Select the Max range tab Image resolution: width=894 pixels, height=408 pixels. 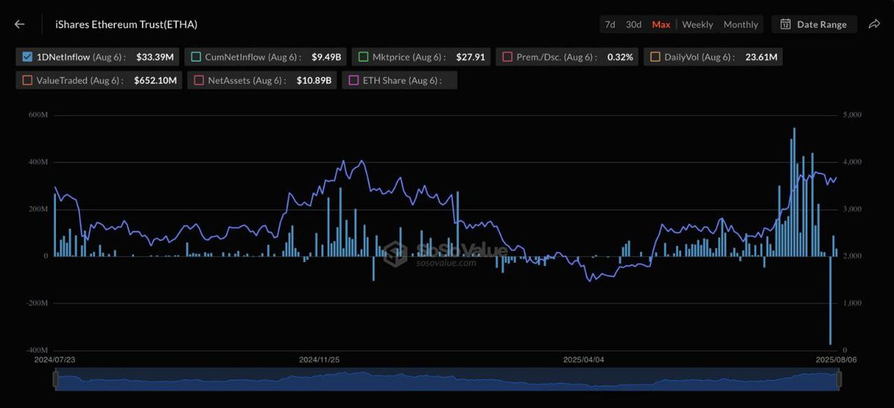click(x=661, y=25)
